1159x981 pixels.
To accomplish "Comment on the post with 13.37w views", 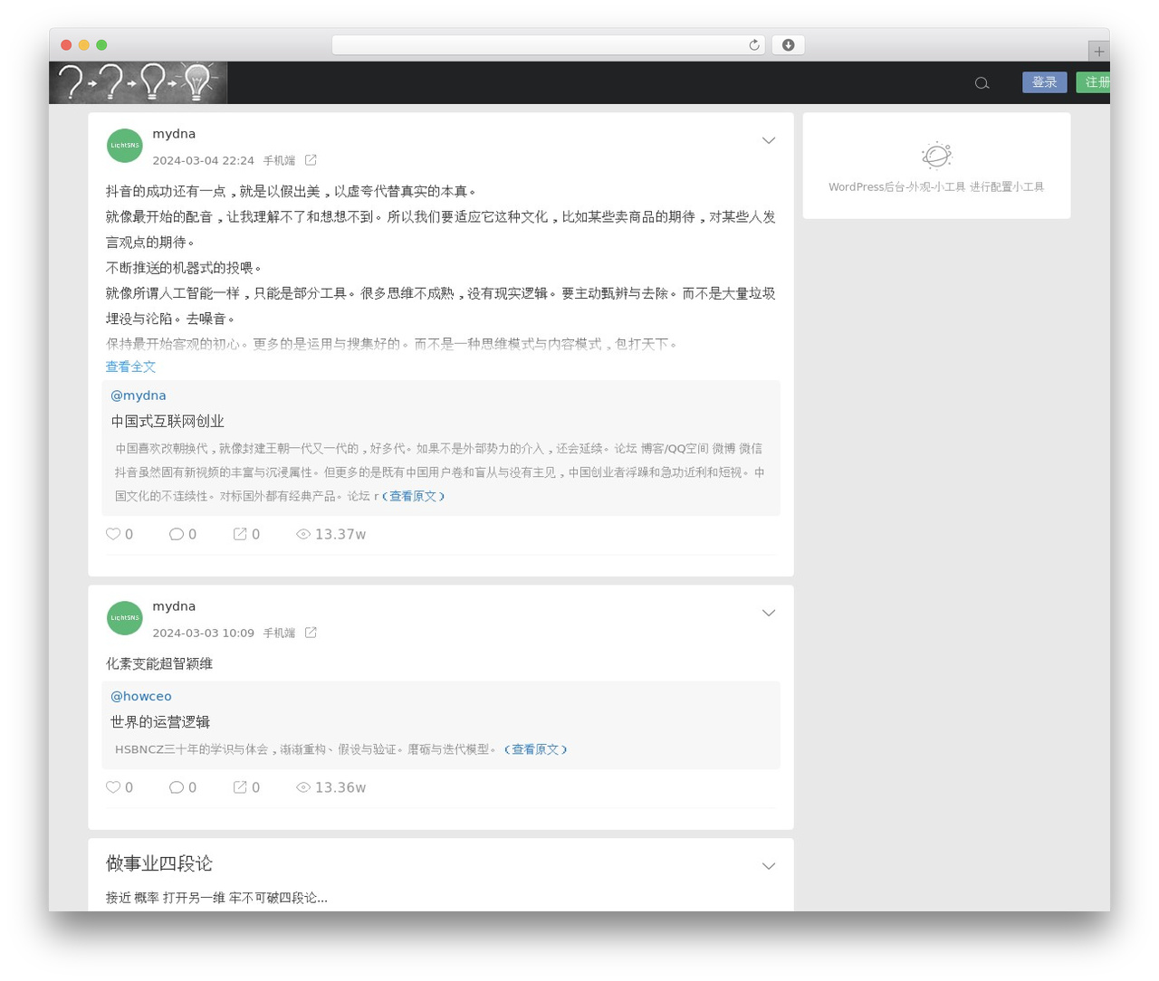I will click(183, 534).
